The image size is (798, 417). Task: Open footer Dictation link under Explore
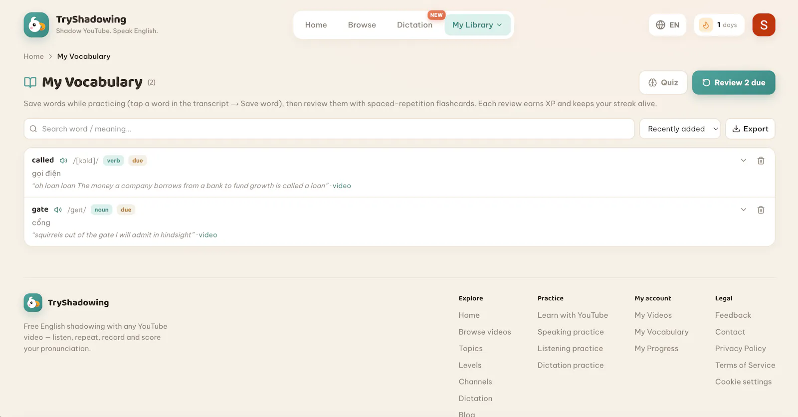coord(475,399)
